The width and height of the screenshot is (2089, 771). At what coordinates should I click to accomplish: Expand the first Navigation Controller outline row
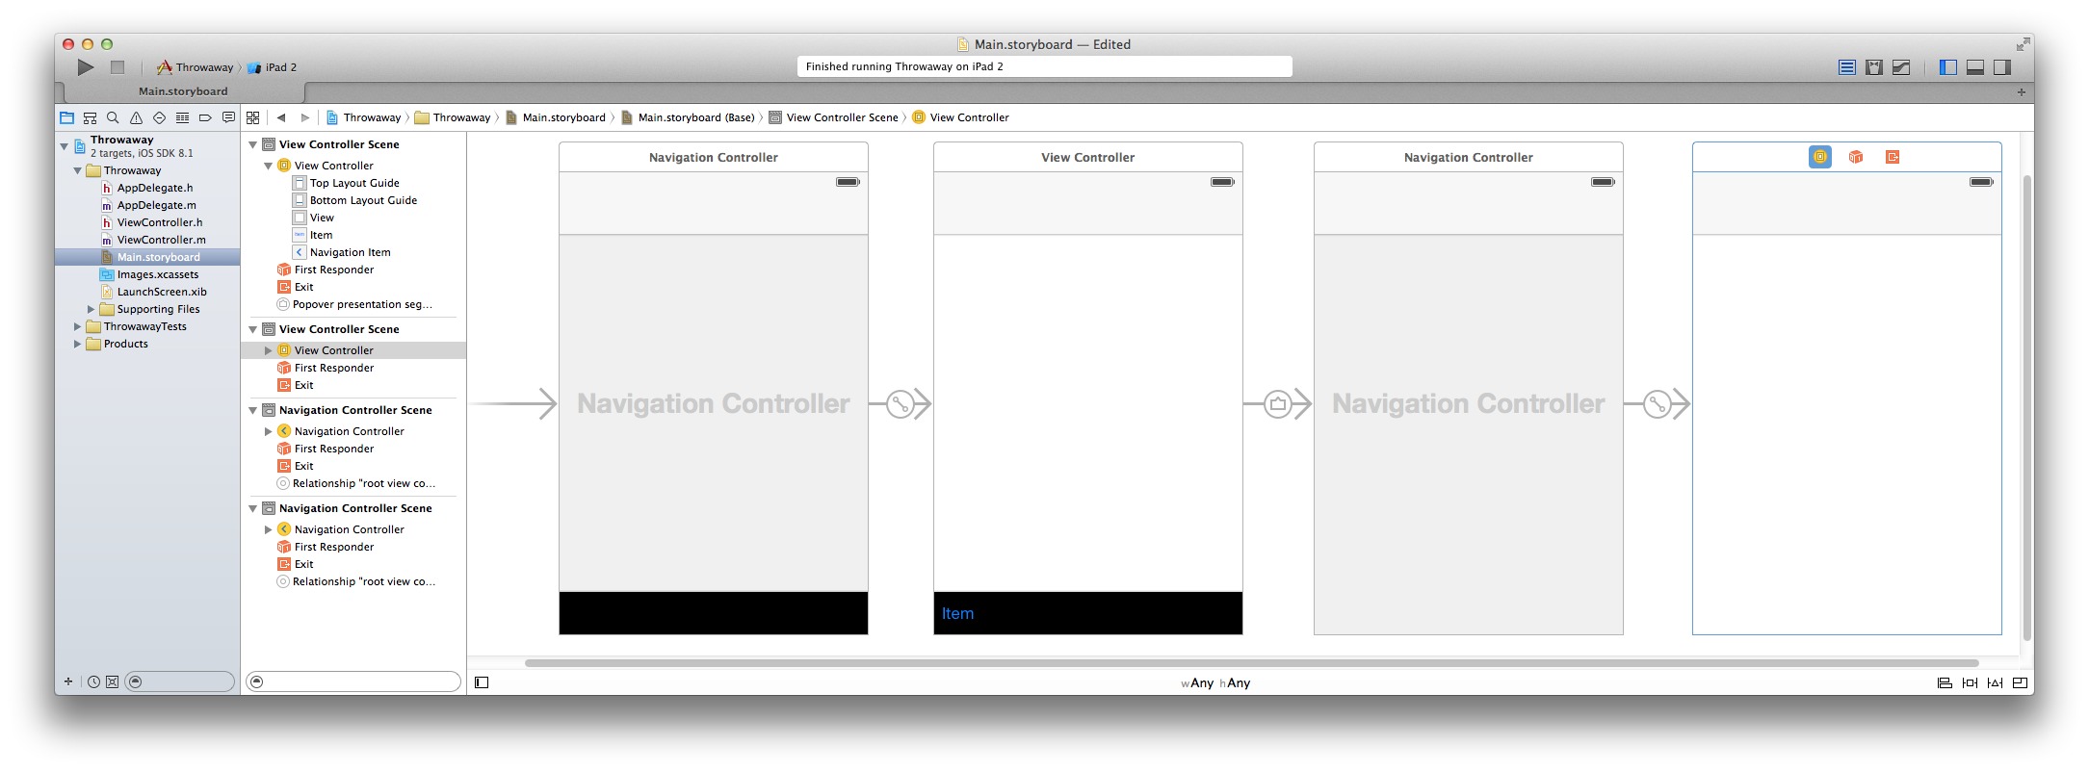click(x=269, y=431)
